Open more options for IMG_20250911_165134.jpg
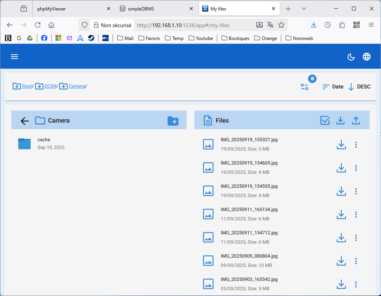The height and width of the screenshot is (296, 381). (356, 215)
